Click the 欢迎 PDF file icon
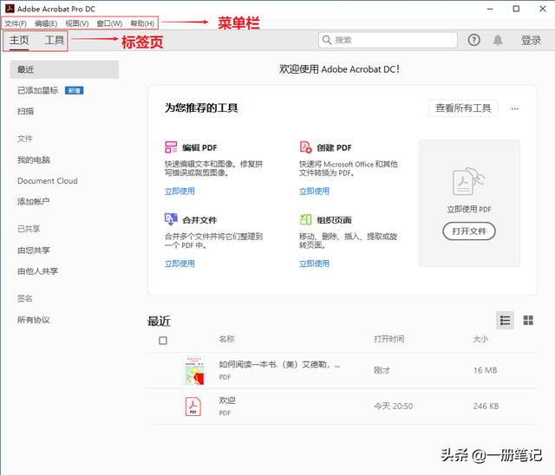Image resolution: width=555 pixels, height=475 pixels. click(x=193, y=407)
